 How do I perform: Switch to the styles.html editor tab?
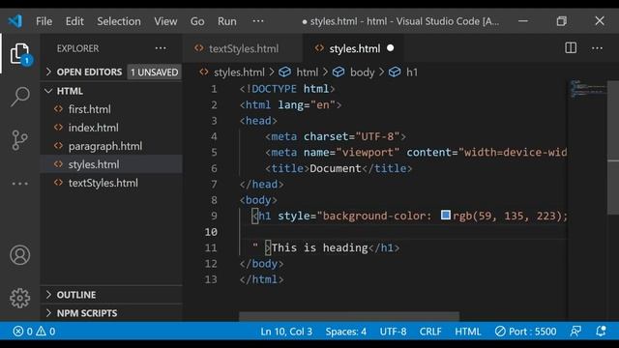tap(353, 48)
